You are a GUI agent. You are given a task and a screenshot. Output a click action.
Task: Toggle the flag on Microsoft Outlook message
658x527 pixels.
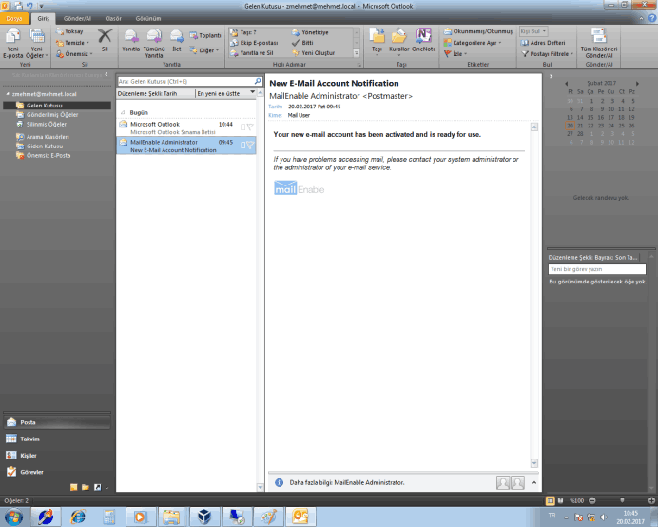pyautogui.click(x=250, y=126)
